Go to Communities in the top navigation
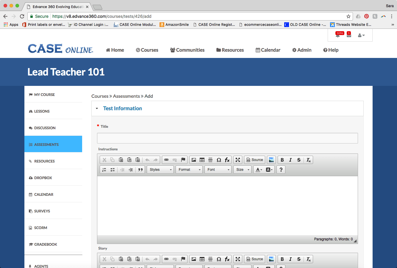This screenshot has width=397, height=268. pyautogui.click(x=187, y=50)
